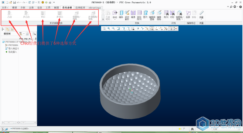The image size is (243, 133).
Task: Activate the 移动 (Move) tool
Action: 115,15
